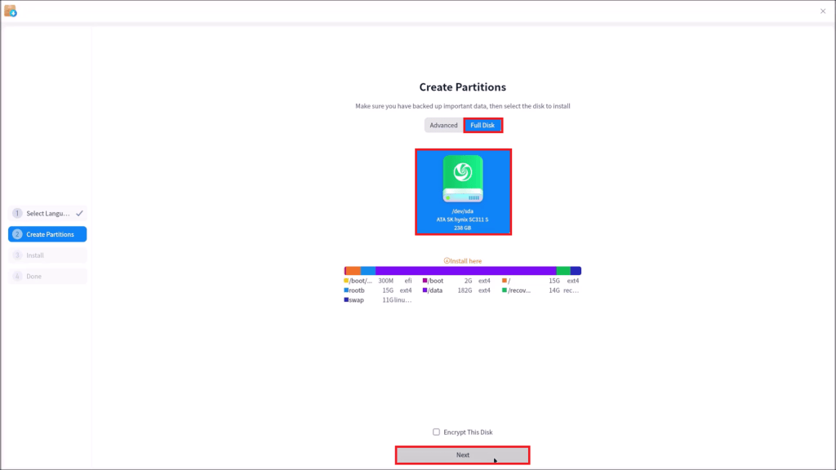
Task: Click dark blue swap segment in partition bar
Action: coord(576,271)
